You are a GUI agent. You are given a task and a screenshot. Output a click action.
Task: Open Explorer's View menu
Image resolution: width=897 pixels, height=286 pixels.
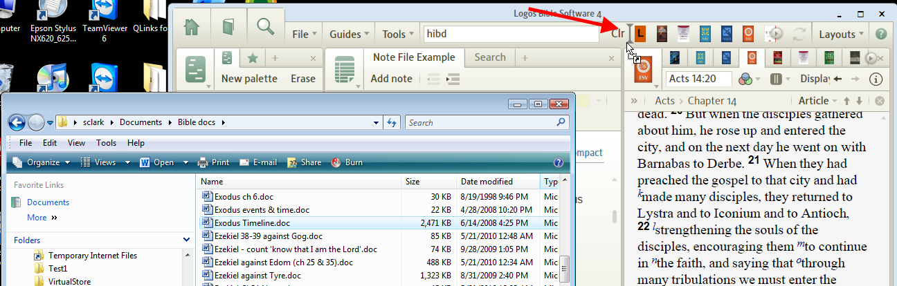[x=76, y=143]
